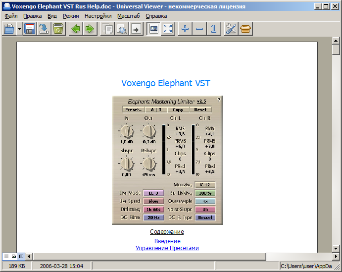342x272 pixels.
Task: Open the Режим menu
Action: (71, 16)
